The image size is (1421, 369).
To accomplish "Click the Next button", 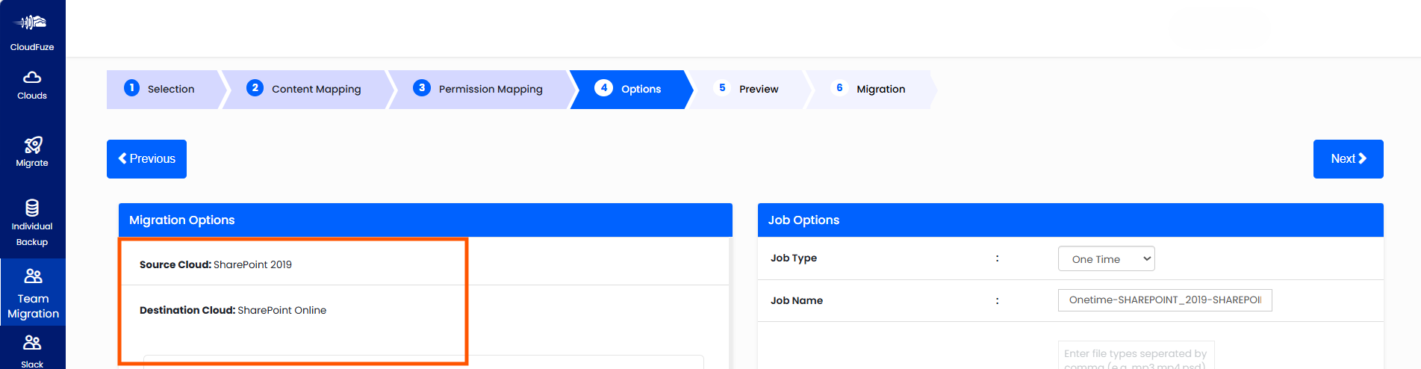I will point(1348,159).
